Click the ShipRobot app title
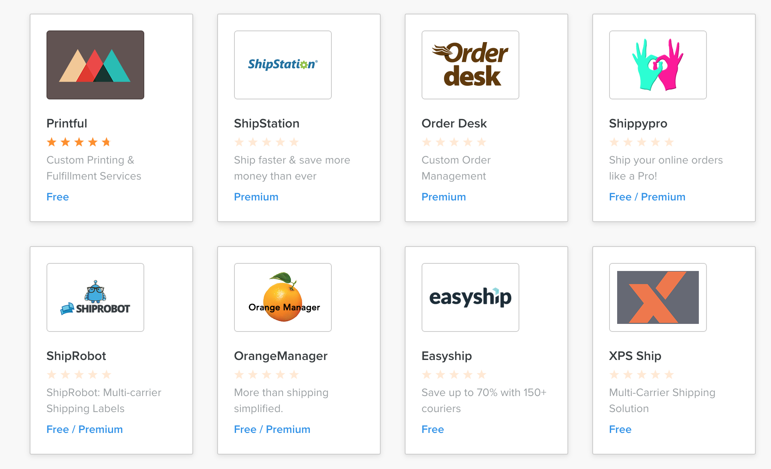The width and height of the screenshot is (771, 469). click(76, 356)
